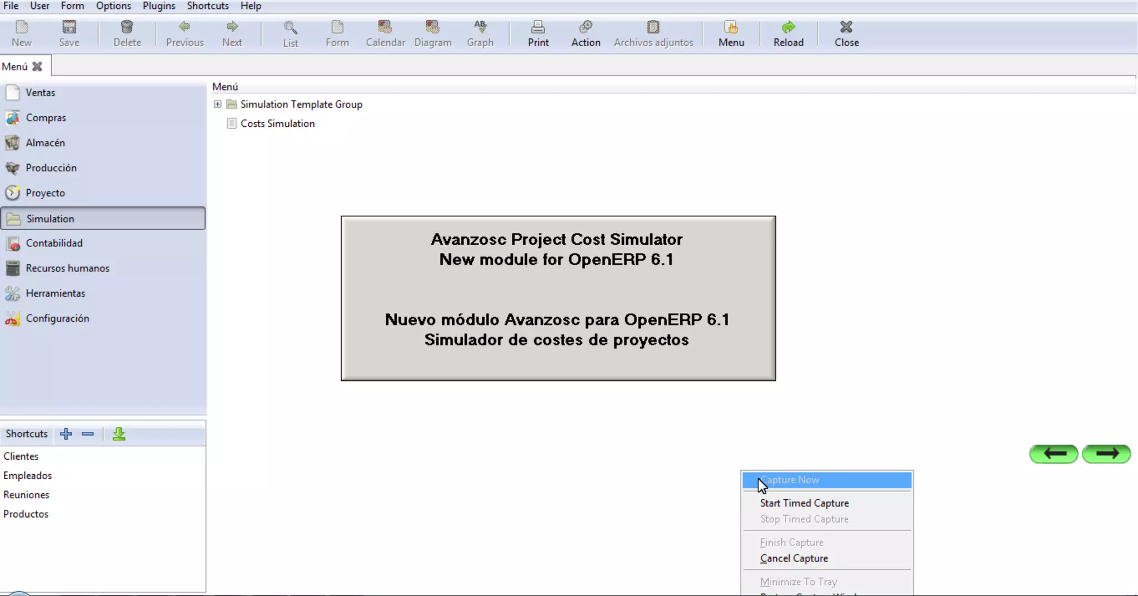Click the Shortcuts panel label

(x=27, y=434)
